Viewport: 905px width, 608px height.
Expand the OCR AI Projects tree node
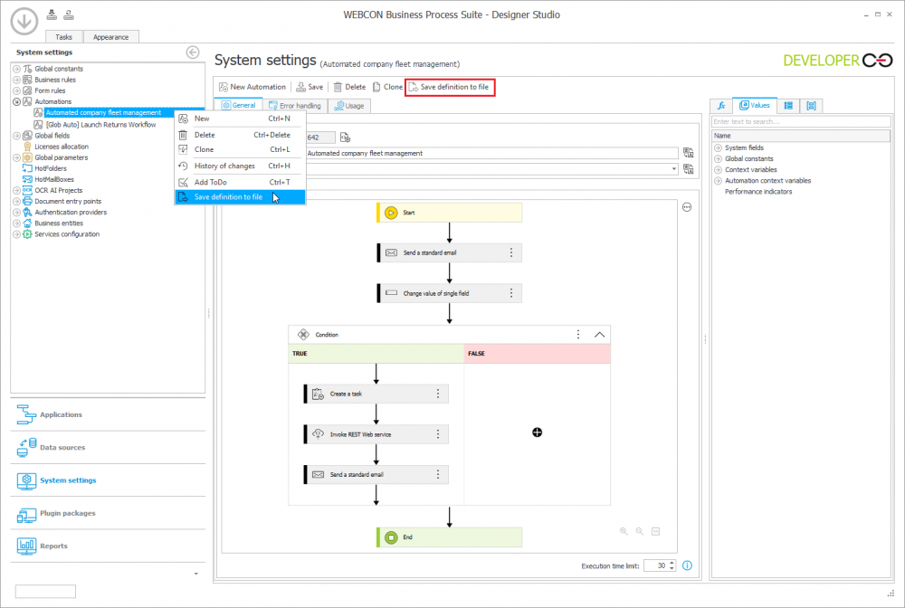16,190
